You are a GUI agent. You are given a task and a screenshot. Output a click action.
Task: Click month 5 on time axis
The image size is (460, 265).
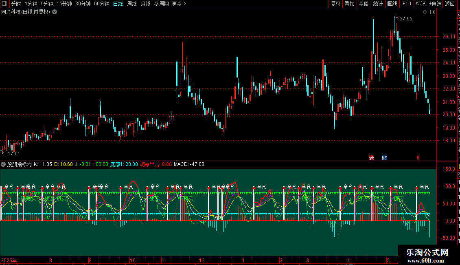(388, 260)
